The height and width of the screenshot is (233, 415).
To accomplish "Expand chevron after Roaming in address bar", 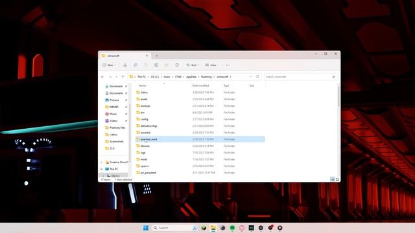I will point(214,77).
